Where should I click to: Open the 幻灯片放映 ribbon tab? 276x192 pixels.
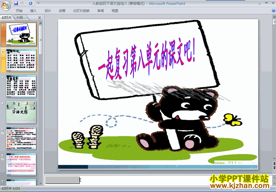tap(81, 11)
